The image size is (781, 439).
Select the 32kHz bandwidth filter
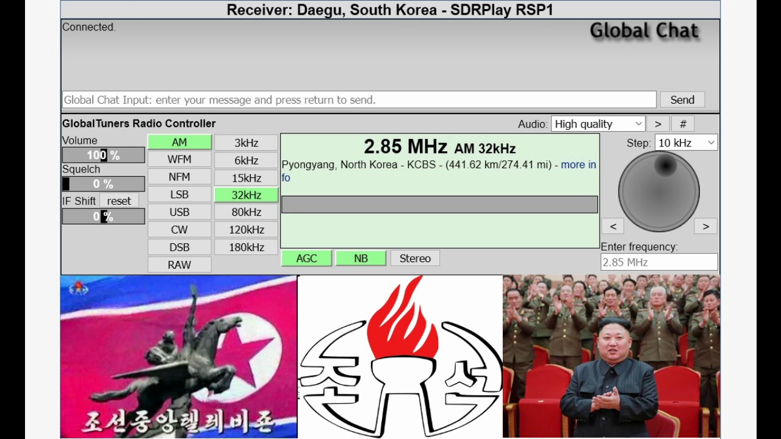pos(247,195)
